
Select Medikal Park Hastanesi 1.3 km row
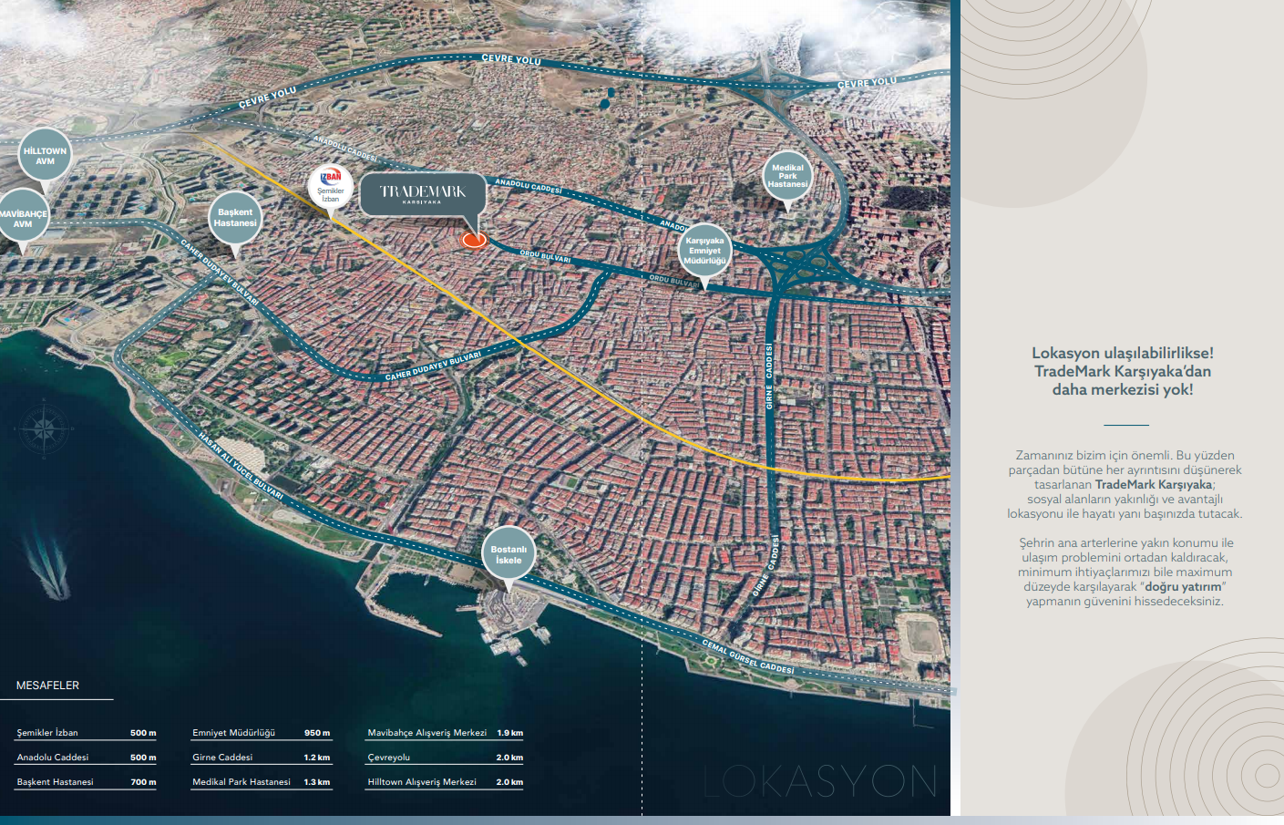coord(261,782)
